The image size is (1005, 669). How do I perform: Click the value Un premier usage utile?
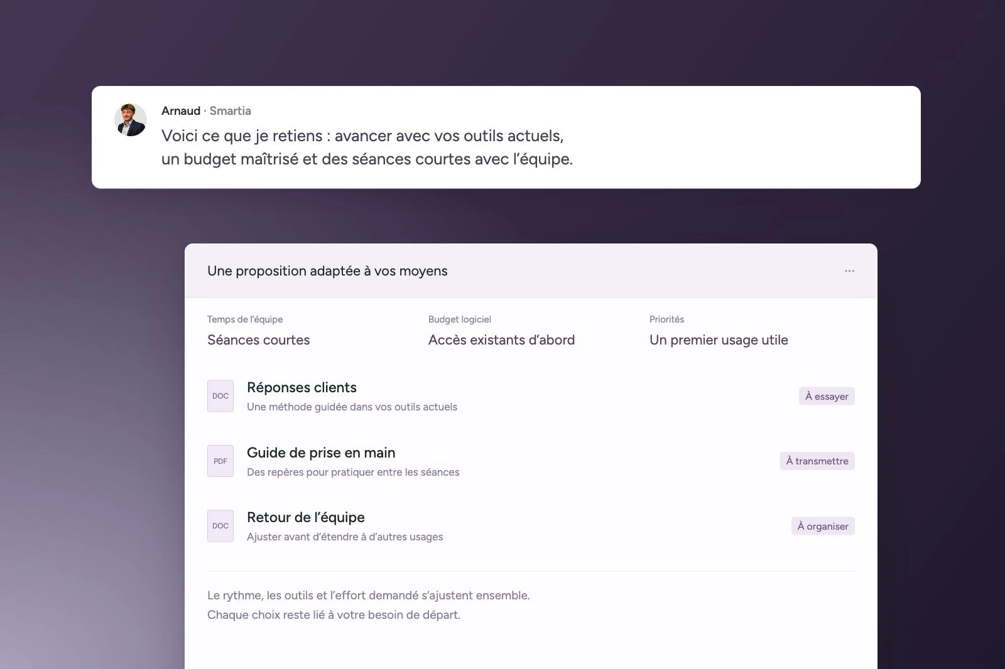(719, 340)
